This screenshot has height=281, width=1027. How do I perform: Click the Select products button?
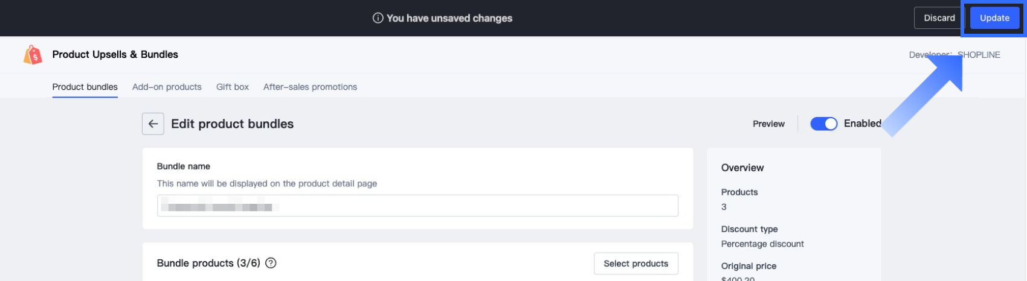636,264
